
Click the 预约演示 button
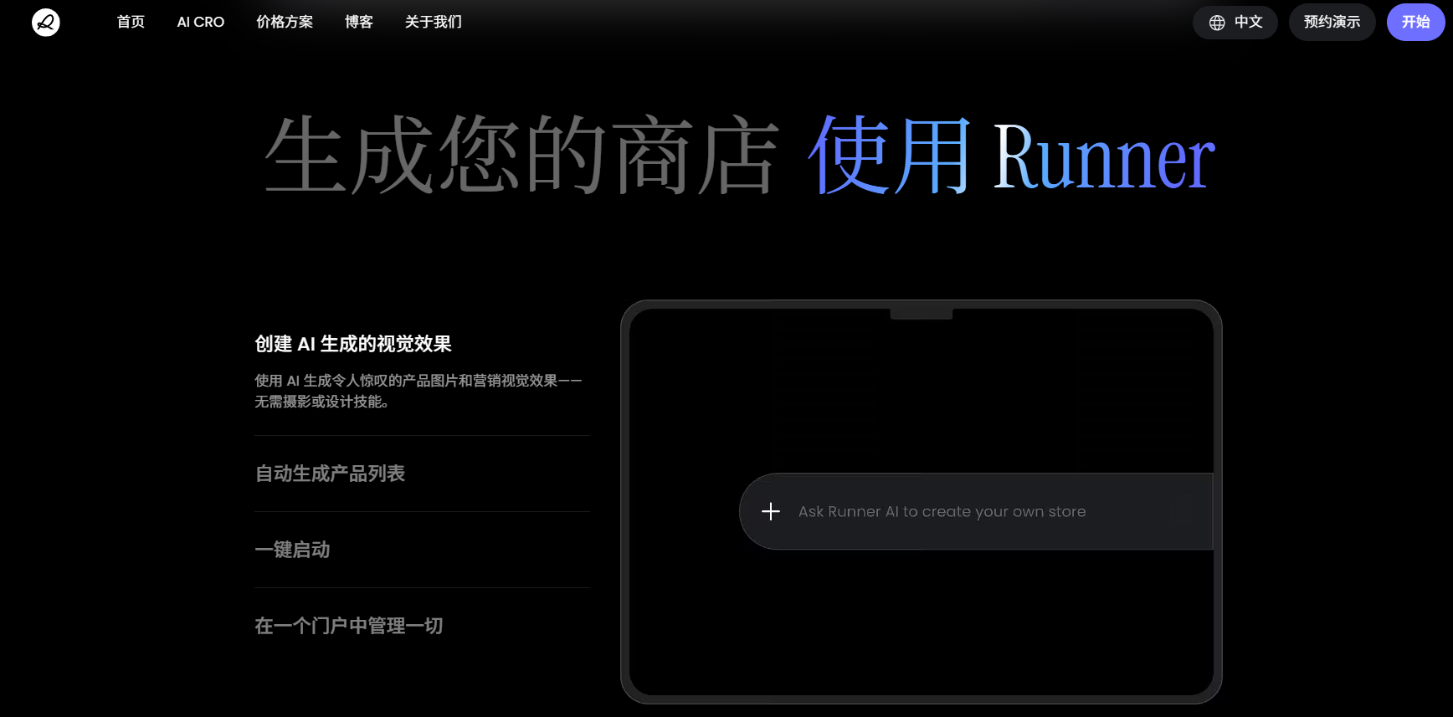[x=1332, y=23]
